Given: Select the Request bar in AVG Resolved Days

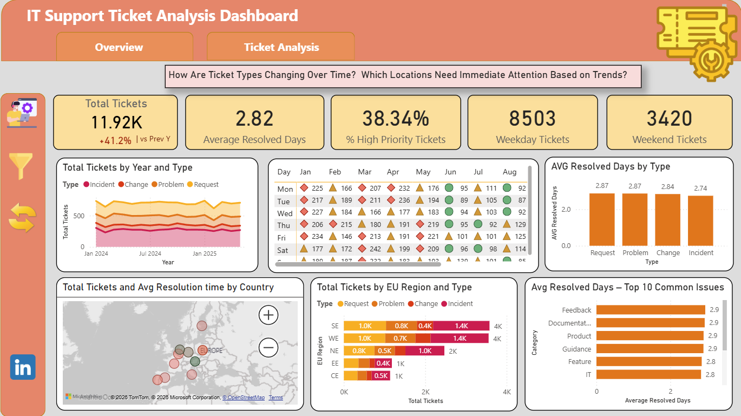Looking at the screenshot, I should pos(602,219).
